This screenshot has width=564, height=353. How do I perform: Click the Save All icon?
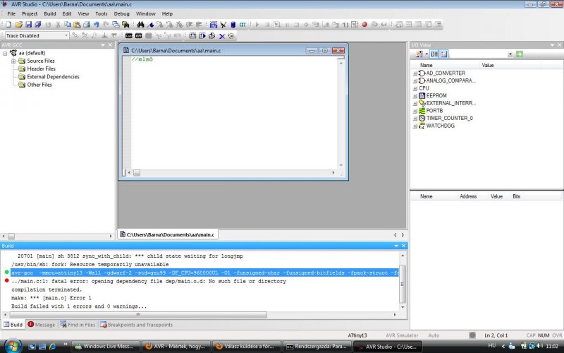tap(38, 25)
